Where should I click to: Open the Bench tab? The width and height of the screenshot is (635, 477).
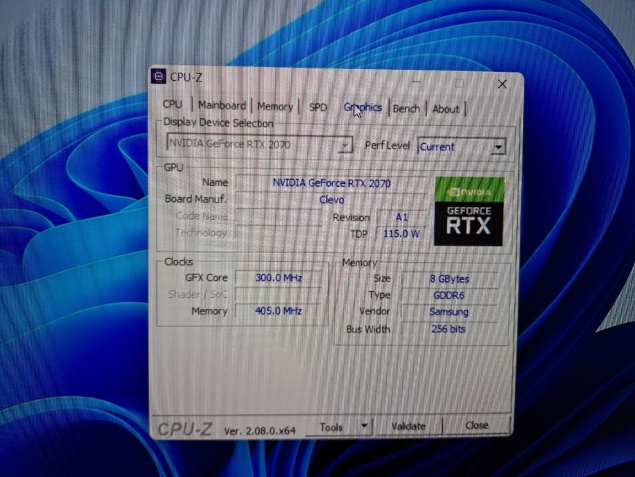coord(406,109)
